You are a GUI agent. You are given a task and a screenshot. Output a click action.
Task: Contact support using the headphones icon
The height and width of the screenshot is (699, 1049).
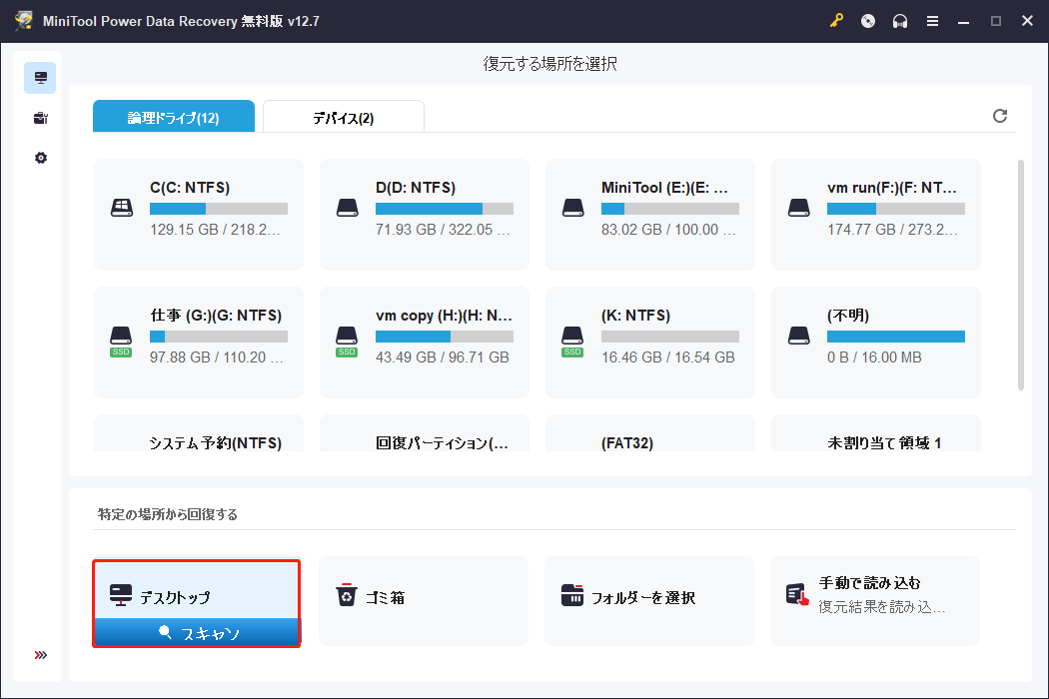tap(900, 20)
